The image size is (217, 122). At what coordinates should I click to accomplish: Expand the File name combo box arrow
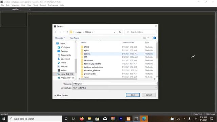pos(156,84)
